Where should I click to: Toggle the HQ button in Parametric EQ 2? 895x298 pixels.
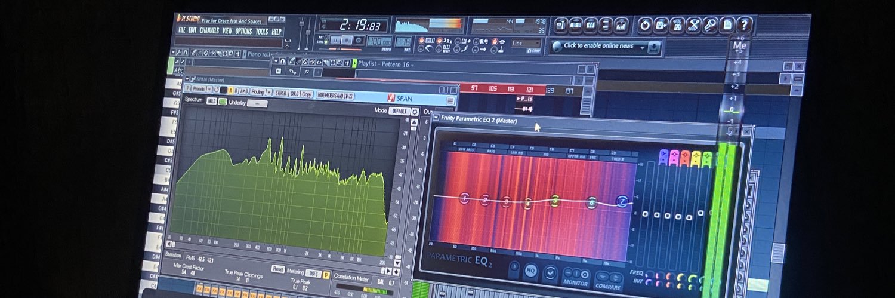click(530, 270)
